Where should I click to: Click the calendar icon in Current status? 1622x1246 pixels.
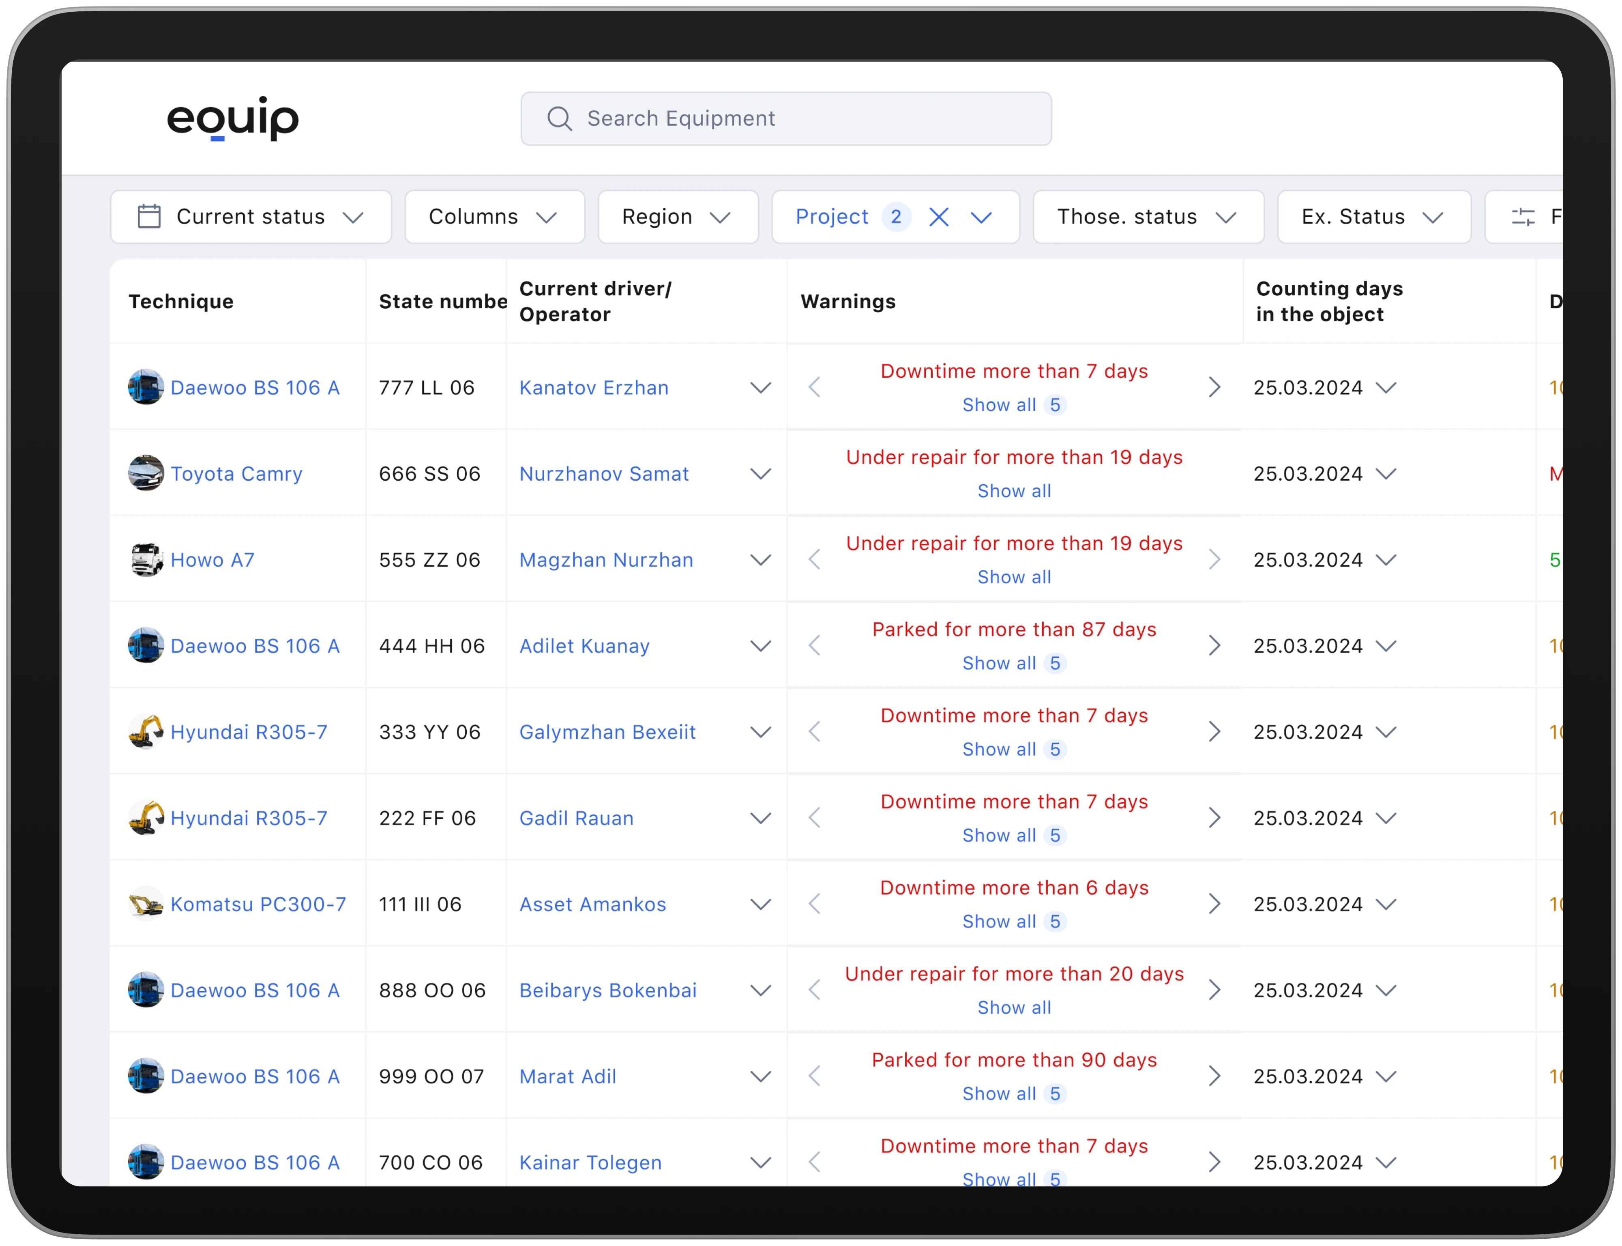pos(149,217)
